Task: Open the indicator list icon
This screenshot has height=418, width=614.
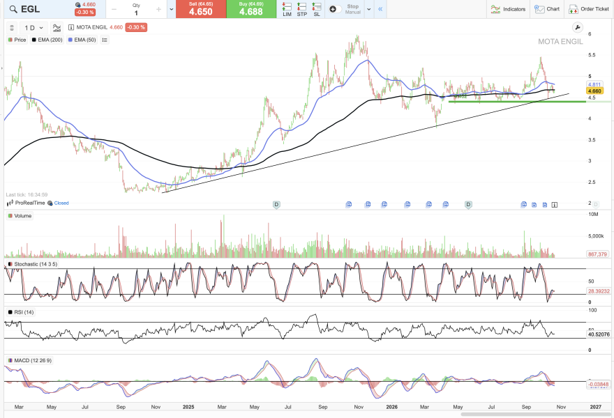Action: pos(105,40)
